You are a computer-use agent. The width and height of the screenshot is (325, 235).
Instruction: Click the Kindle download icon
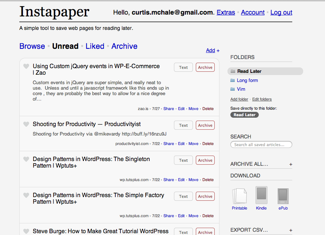pyautogui.click(x=261, y=196)
